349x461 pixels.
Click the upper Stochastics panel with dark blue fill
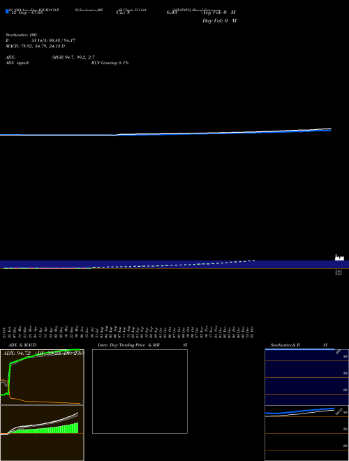click(x=306, y=377)
